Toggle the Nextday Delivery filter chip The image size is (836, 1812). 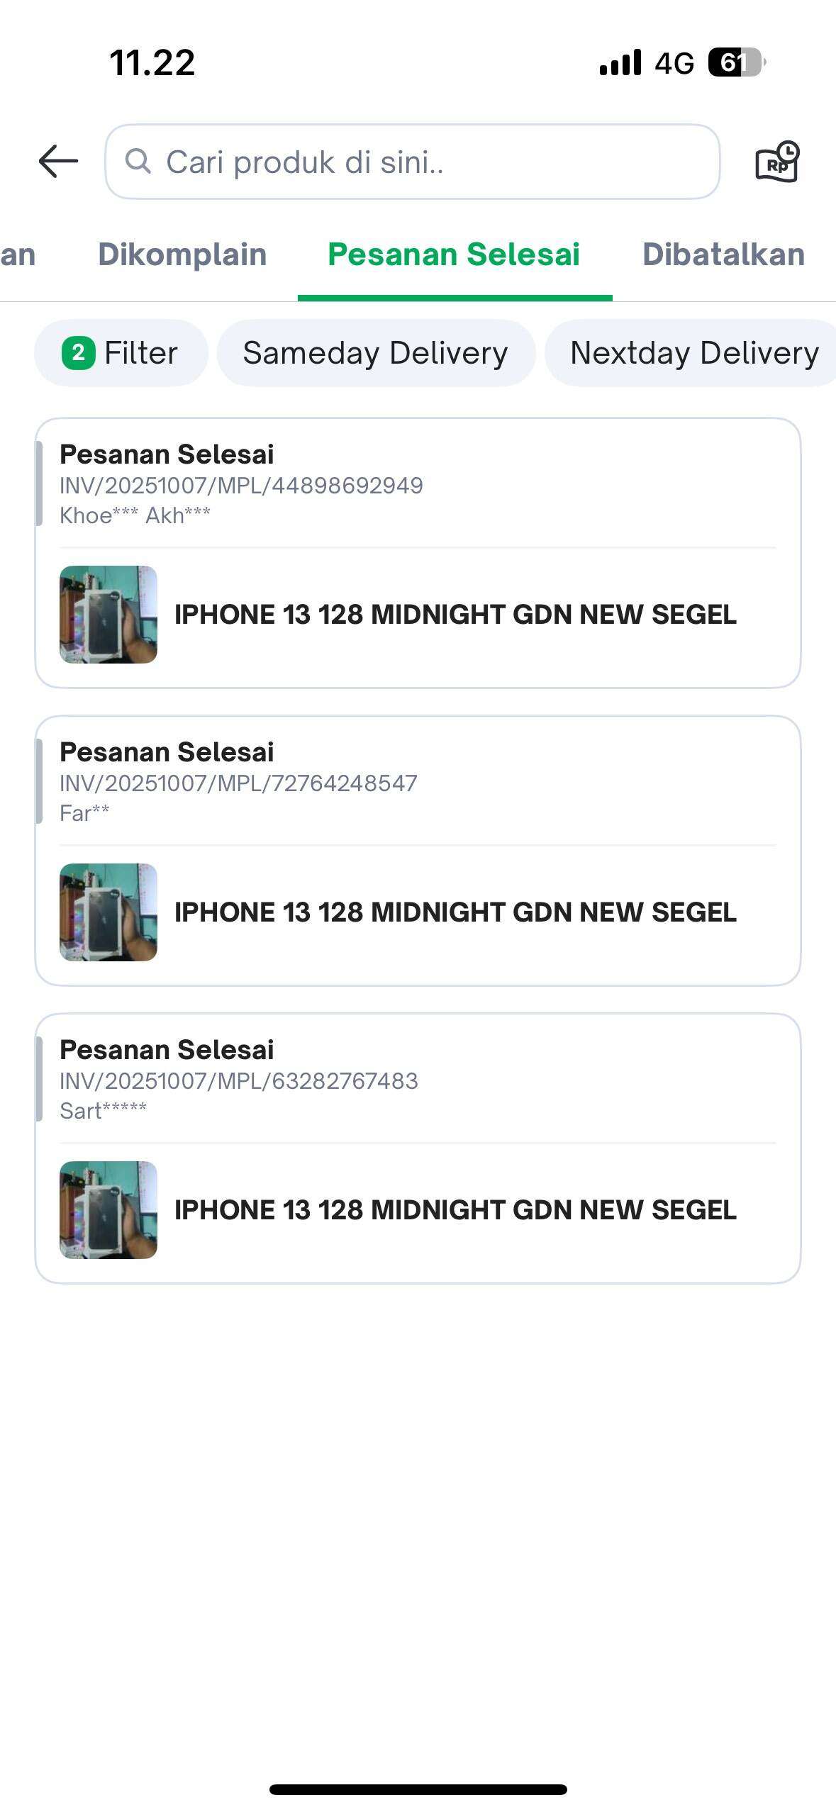point(693,353)
